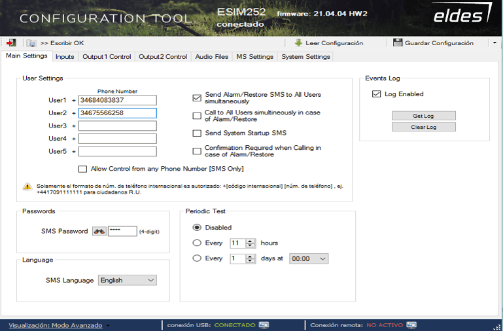Increase the days value with up arrow

point(251,256)
